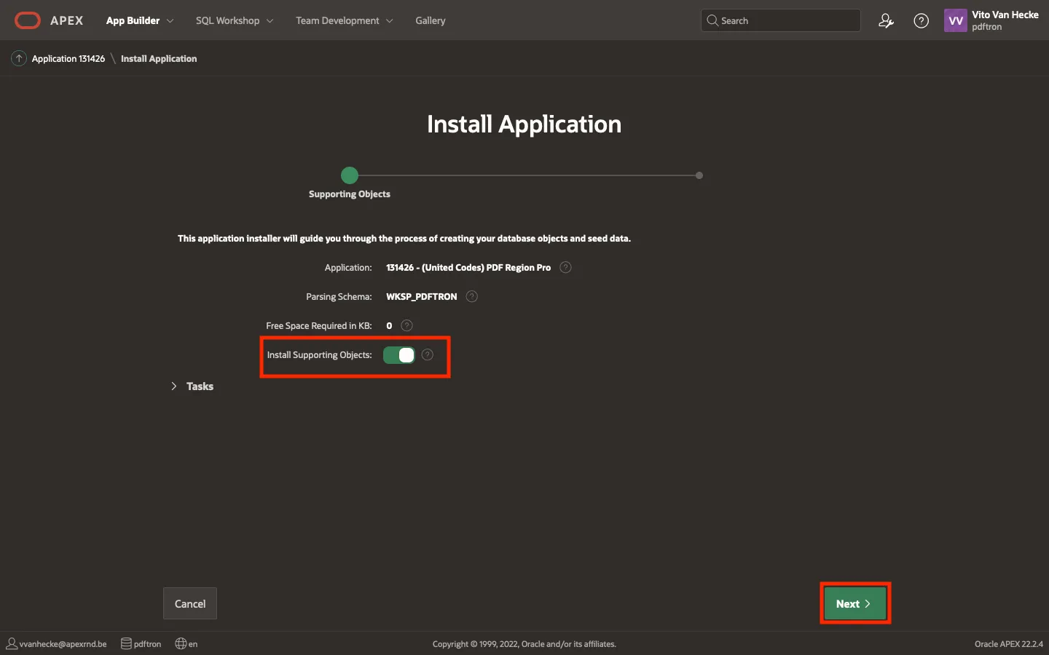This screenshot has width=1049, height=655.
Task: Click the Cancel button
Action: click(x=190, y=604)
